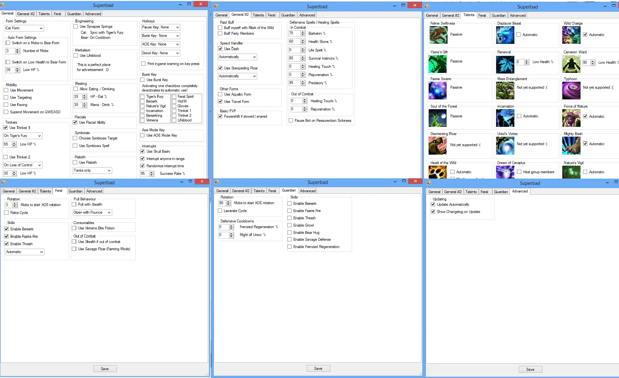Select the Advanced tab in General #2 window

click(307, 15)
